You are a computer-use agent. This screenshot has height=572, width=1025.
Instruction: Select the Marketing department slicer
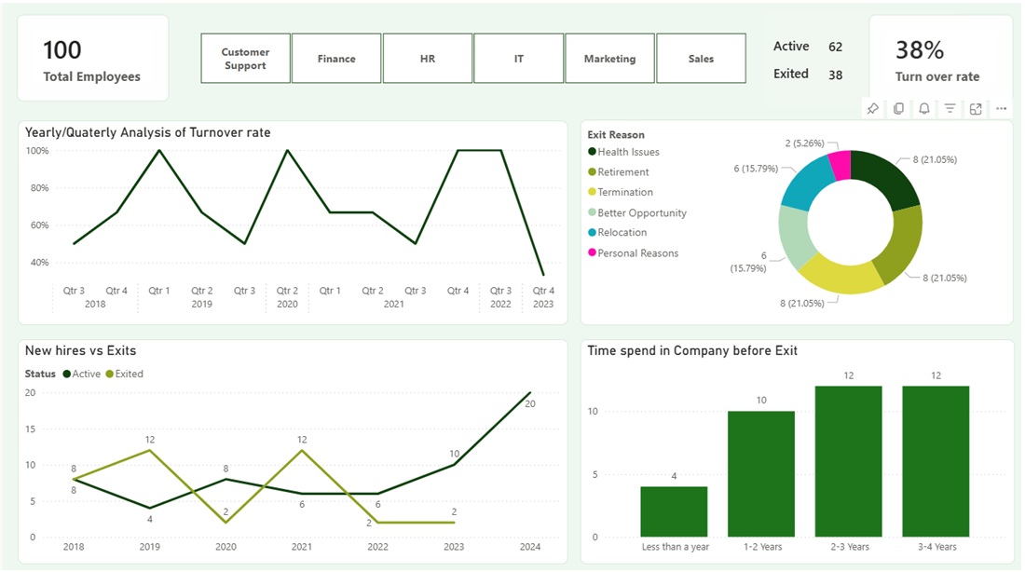(609, 59)
